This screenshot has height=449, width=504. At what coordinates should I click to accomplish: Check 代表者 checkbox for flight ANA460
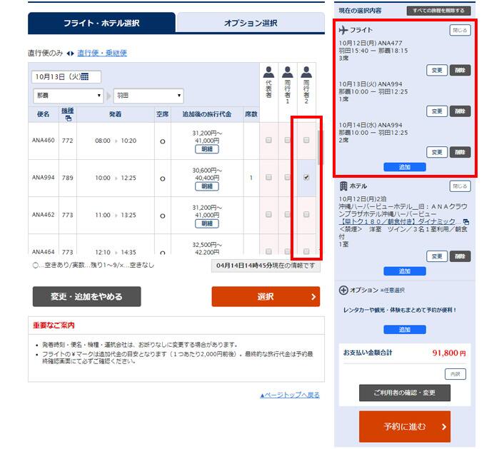click(268, 141)
